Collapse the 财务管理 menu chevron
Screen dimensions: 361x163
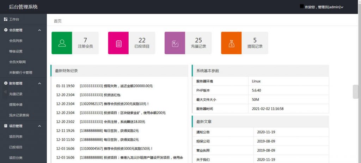(x=39, y=84)
